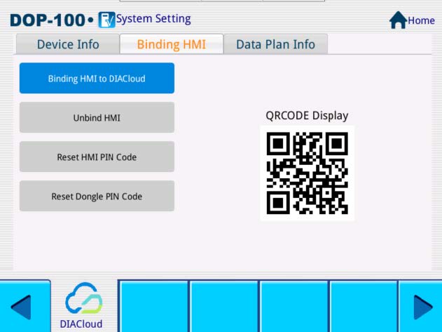The width and height of the screenshot is (442, 332).
Task: Choose Reset Dongle PIN Code
Action: [97, 196]
